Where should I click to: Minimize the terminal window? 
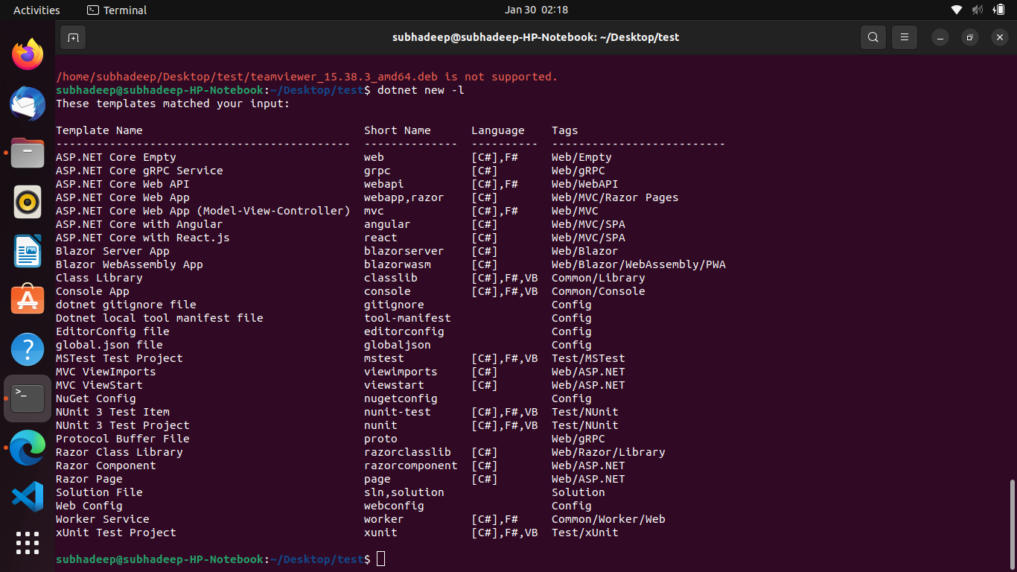[x=940, y=37]
